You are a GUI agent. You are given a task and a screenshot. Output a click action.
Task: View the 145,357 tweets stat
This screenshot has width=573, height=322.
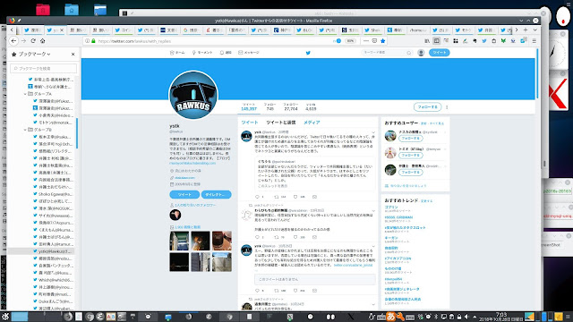click(249, 106)
